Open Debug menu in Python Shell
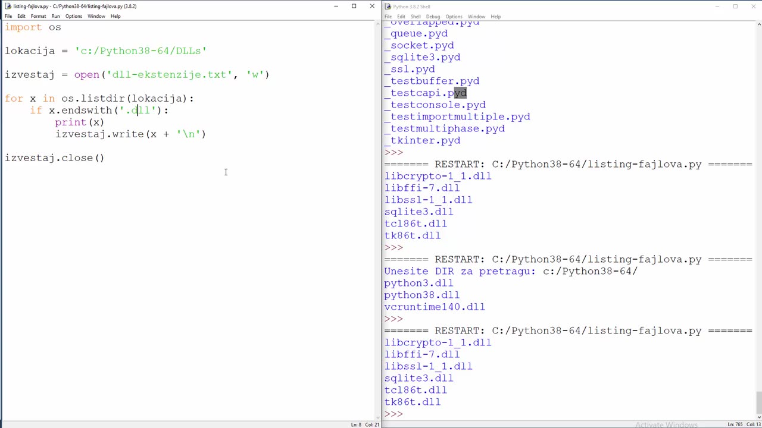 pos(433,17)
